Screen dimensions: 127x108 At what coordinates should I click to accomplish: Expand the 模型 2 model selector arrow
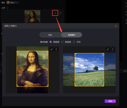(17, 2)
